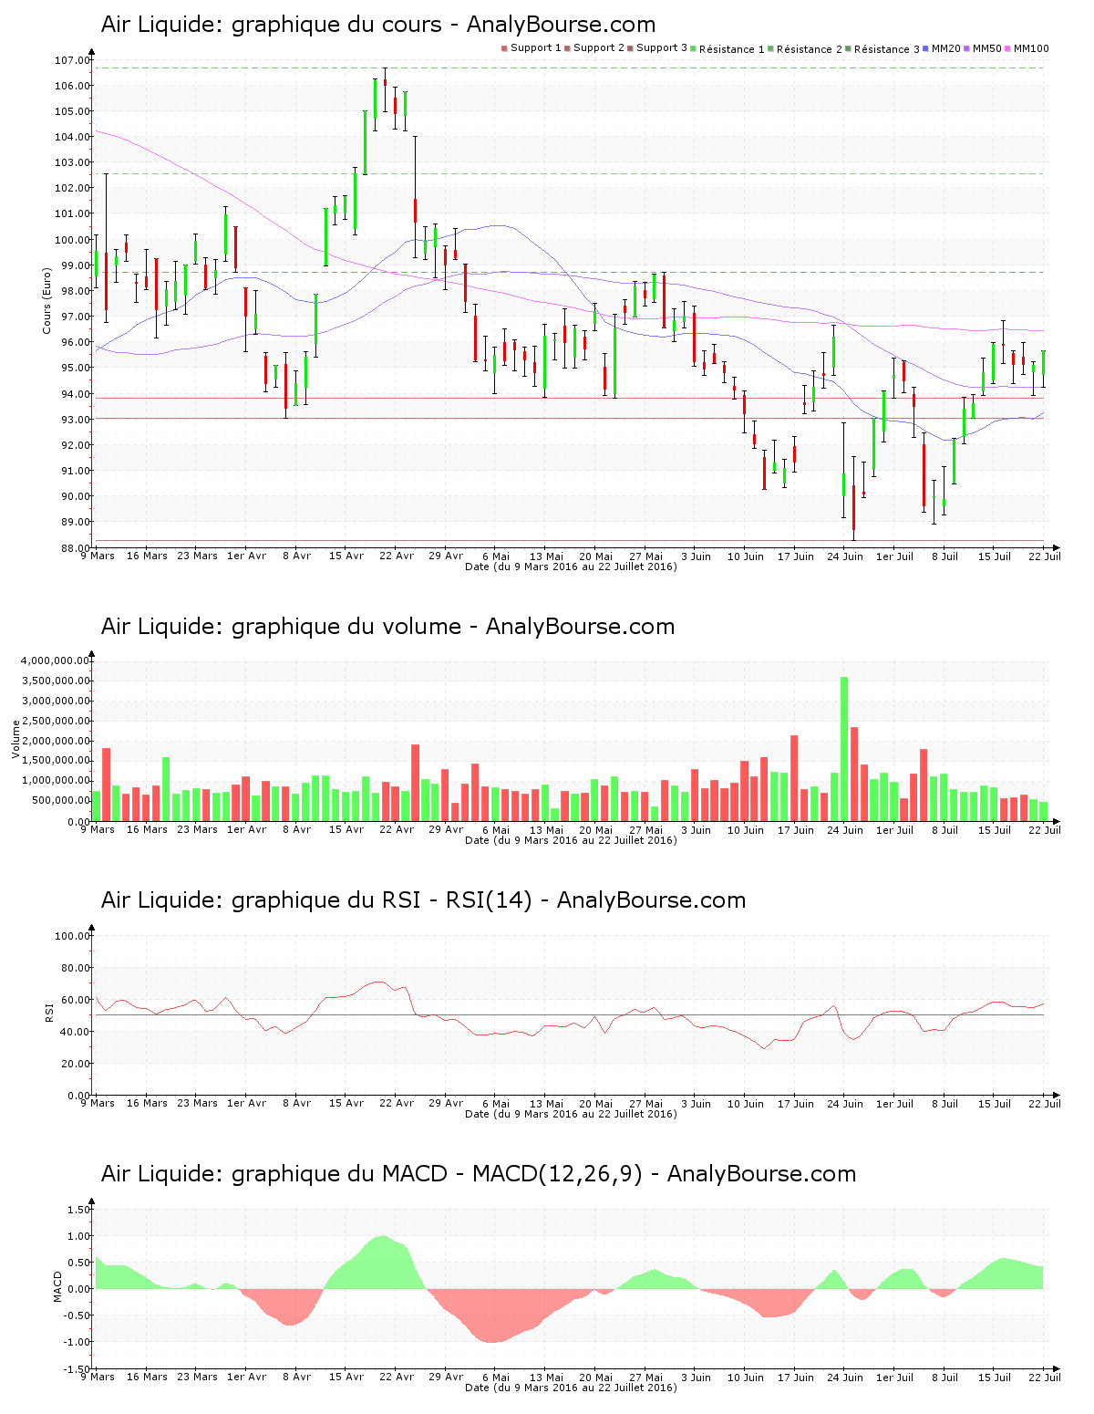Click the 'Cours (Euro)' y-axis label
The width and height of the screenshot is (1094, 1414).
click(x=47, y=300)
